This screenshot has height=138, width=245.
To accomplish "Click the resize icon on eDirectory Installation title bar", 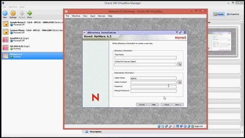I will pos(180,33).
